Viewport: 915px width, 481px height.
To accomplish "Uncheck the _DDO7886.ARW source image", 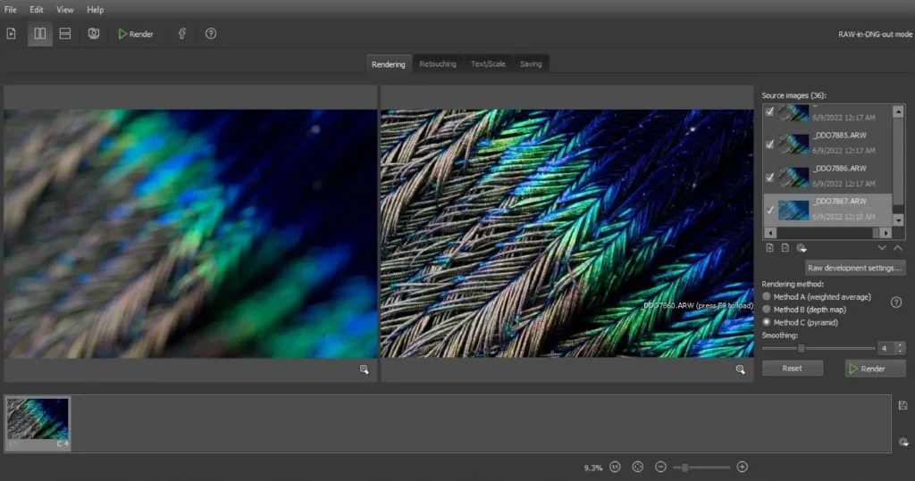I will click(x=769, y=178).
